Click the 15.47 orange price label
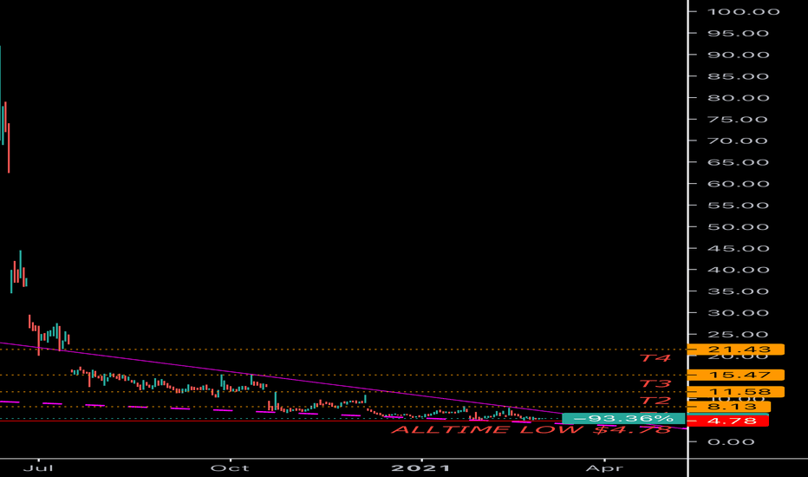The width and height of the screenshot is (808, 477). [x=736, y=375]
